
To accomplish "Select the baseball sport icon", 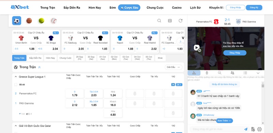I will click(54, 21).
